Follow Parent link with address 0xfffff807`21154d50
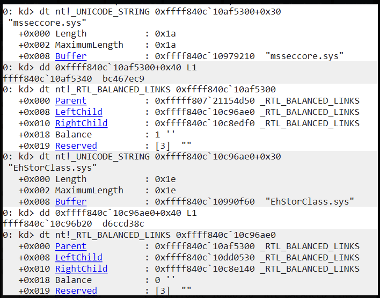This screenshot has width=380, height=298. point(70,101)
